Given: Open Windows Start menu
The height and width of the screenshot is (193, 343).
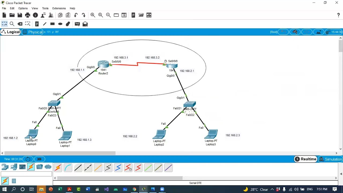Looking at the screenshot, I should (x=5, y=189).
